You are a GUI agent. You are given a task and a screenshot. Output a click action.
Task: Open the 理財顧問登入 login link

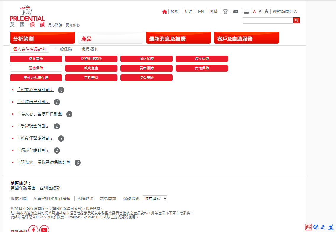(285, 12)
